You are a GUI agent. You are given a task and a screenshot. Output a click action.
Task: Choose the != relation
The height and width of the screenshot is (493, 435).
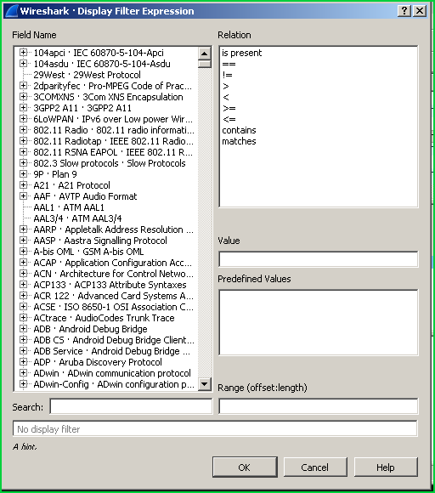227,75
